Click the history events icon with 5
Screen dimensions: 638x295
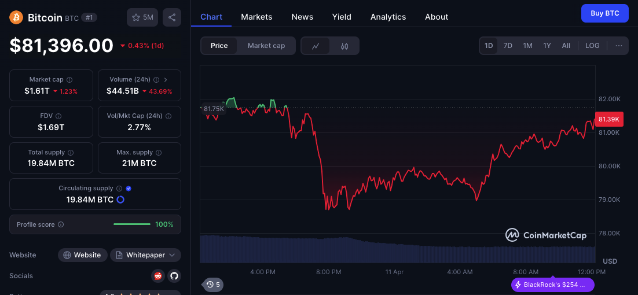(213, 284)
